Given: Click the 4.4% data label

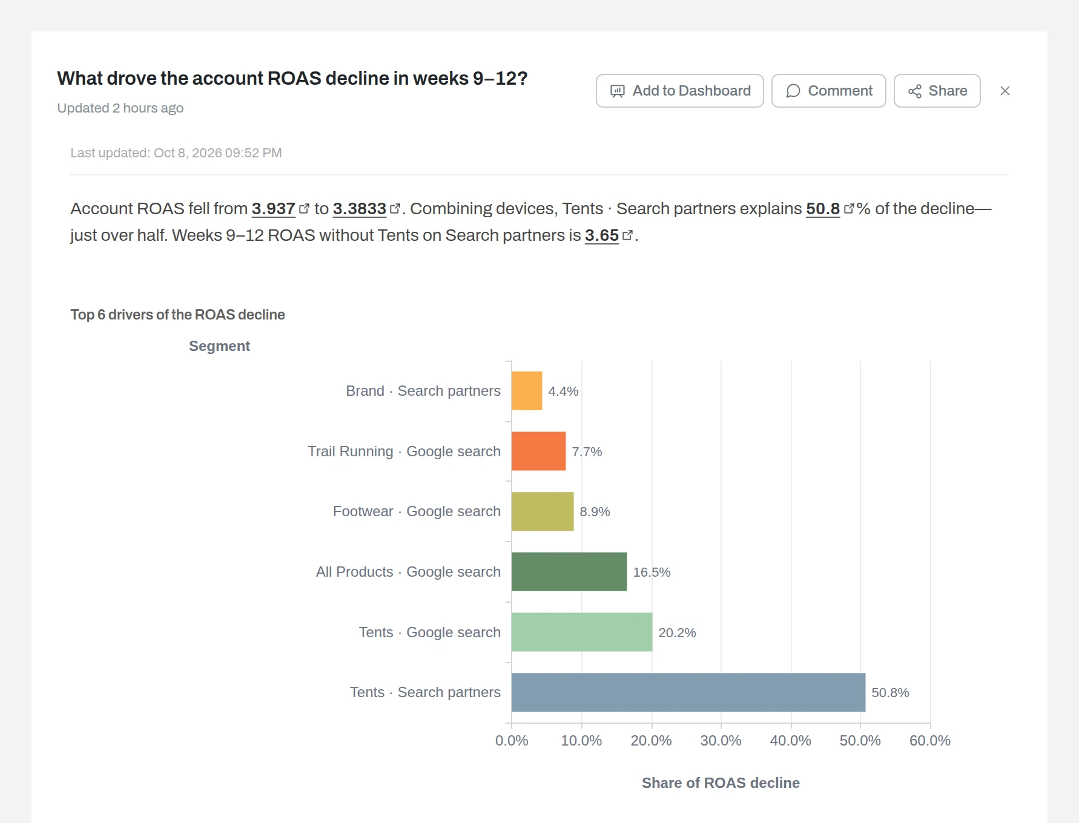Looking at the screenshot, I should 563,392.
